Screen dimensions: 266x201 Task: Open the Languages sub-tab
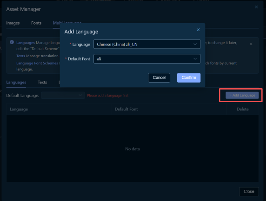16,82
